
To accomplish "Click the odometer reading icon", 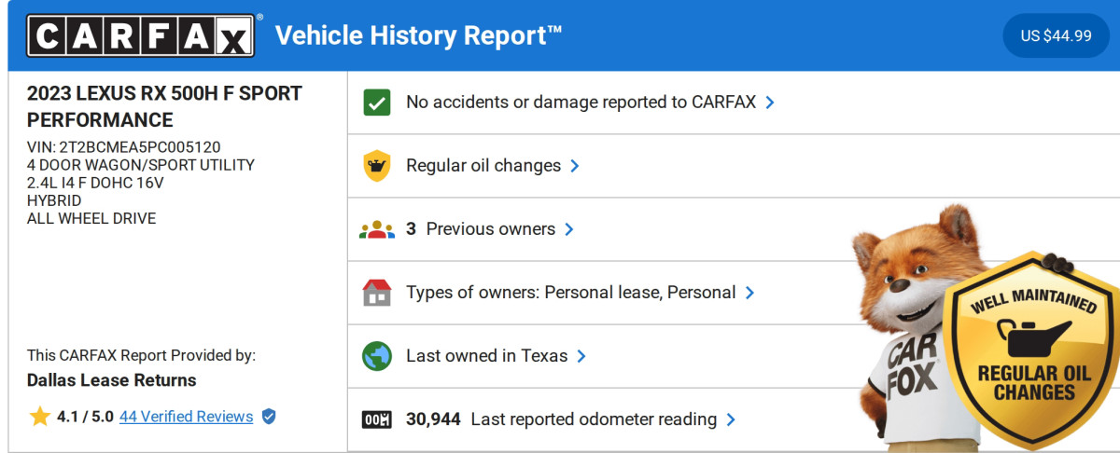I will pyautogui.click(x=377, y=419).
